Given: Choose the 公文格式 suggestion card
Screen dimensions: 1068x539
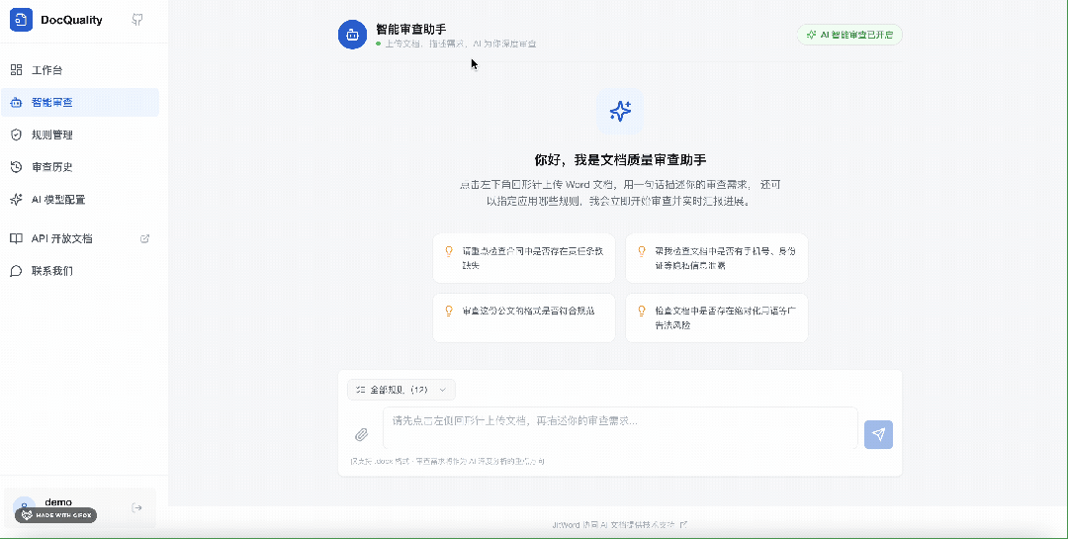Looking at the screenshot, I should click(524, 317).
